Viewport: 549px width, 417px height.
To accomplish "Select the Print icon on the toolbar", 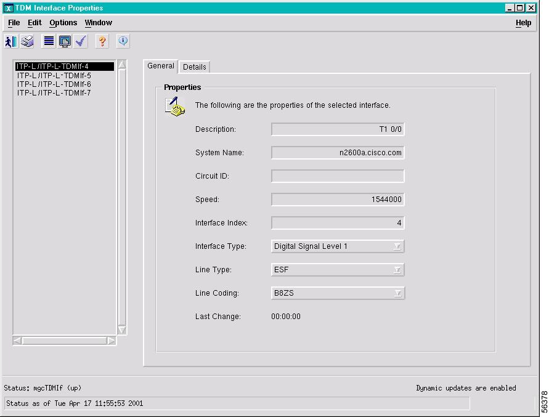I will (26, 41).
